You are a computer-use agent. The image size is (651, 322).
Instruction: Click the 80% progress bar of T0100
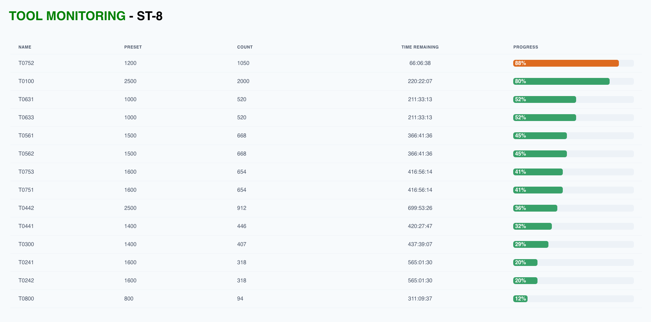[x=561, y=81]
